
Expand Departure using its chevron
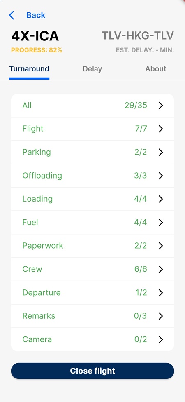click(x=160, y=292)
